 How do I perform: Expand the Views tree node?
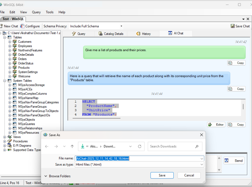point(5,137)
